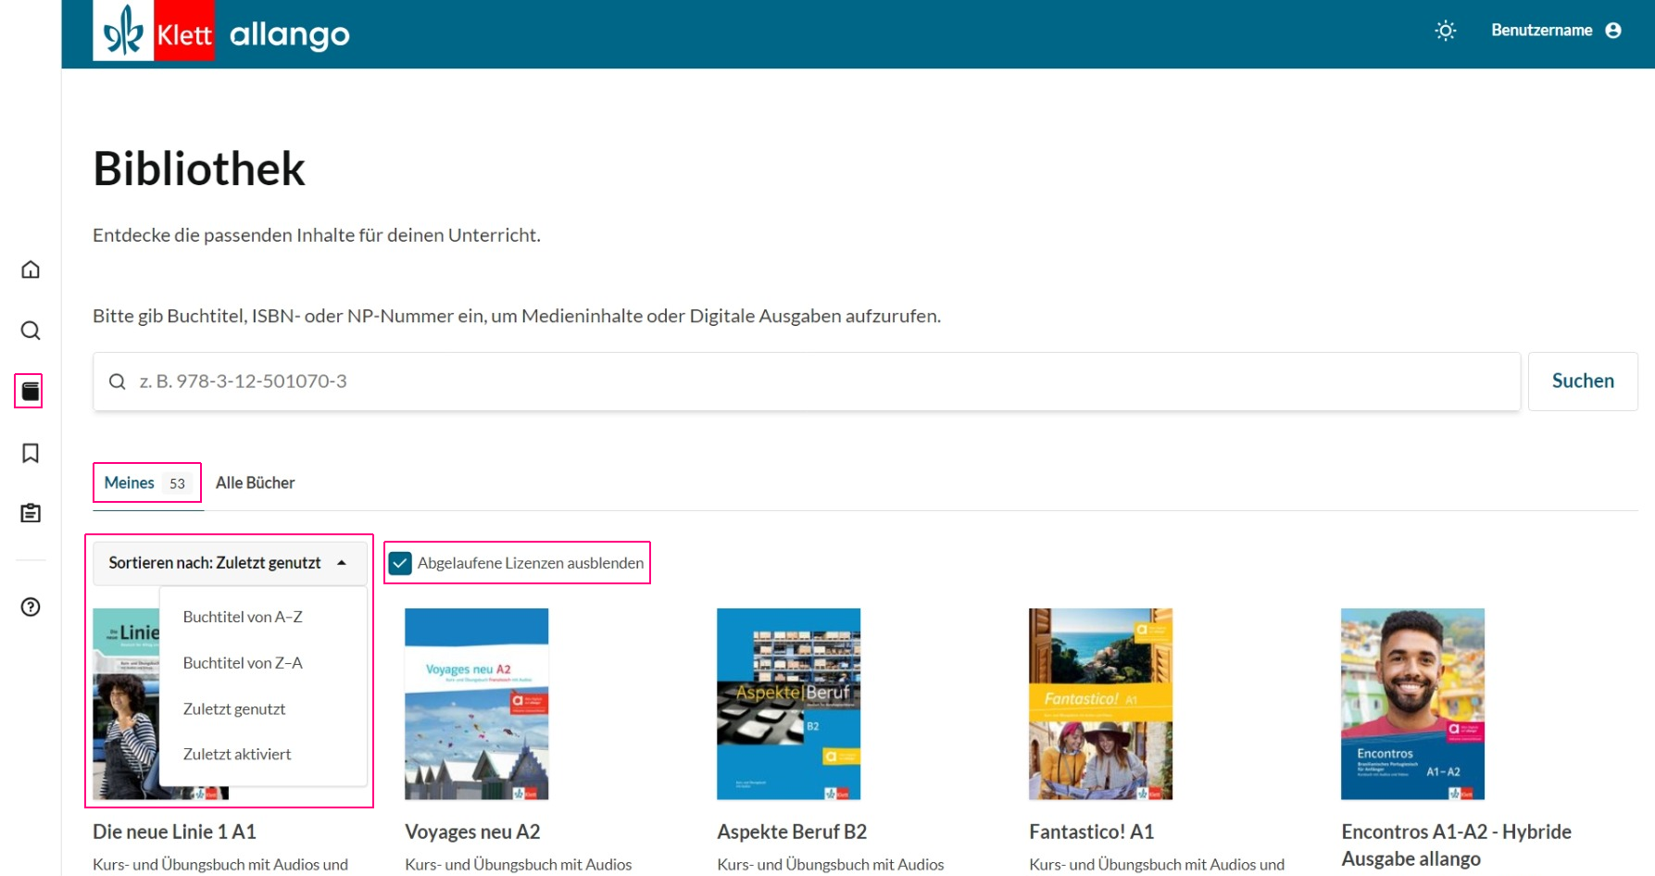Open the 'Encontros A1-A2' book cover
The width and height of the screenshot is (1655, 876).
tap(1413, 704)
